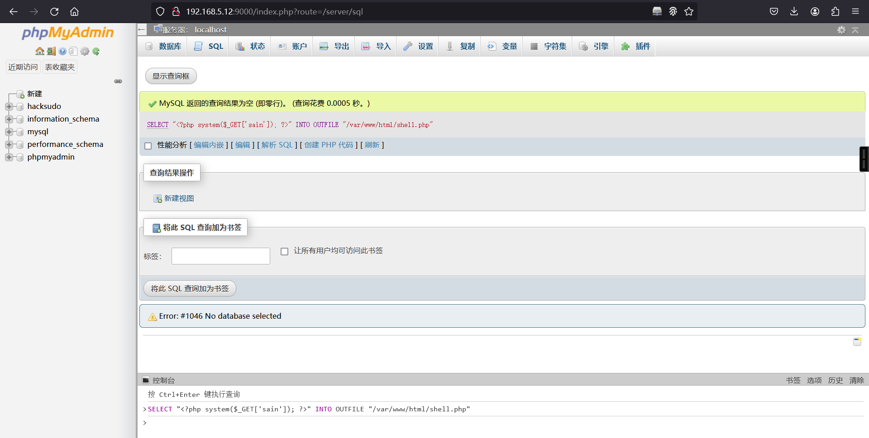This screenshot has height=438, width=869.
Task: Expand the information_schema tree node
Action: pyautogui.click(x=9, y=119)
